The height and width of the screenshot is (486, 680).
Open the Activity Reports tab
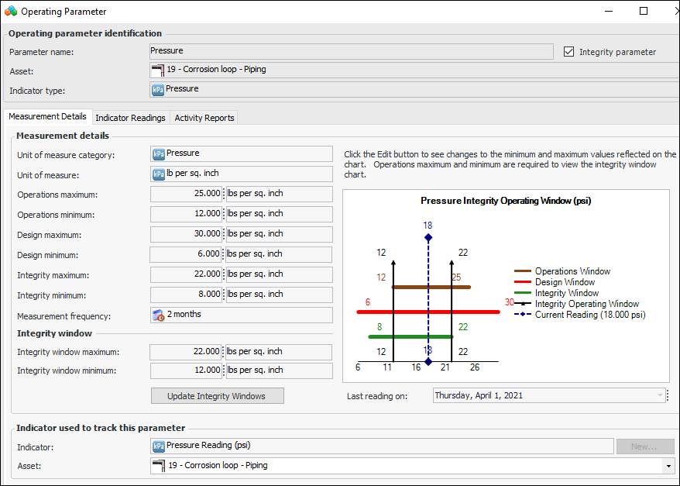[x=204, y=118]
